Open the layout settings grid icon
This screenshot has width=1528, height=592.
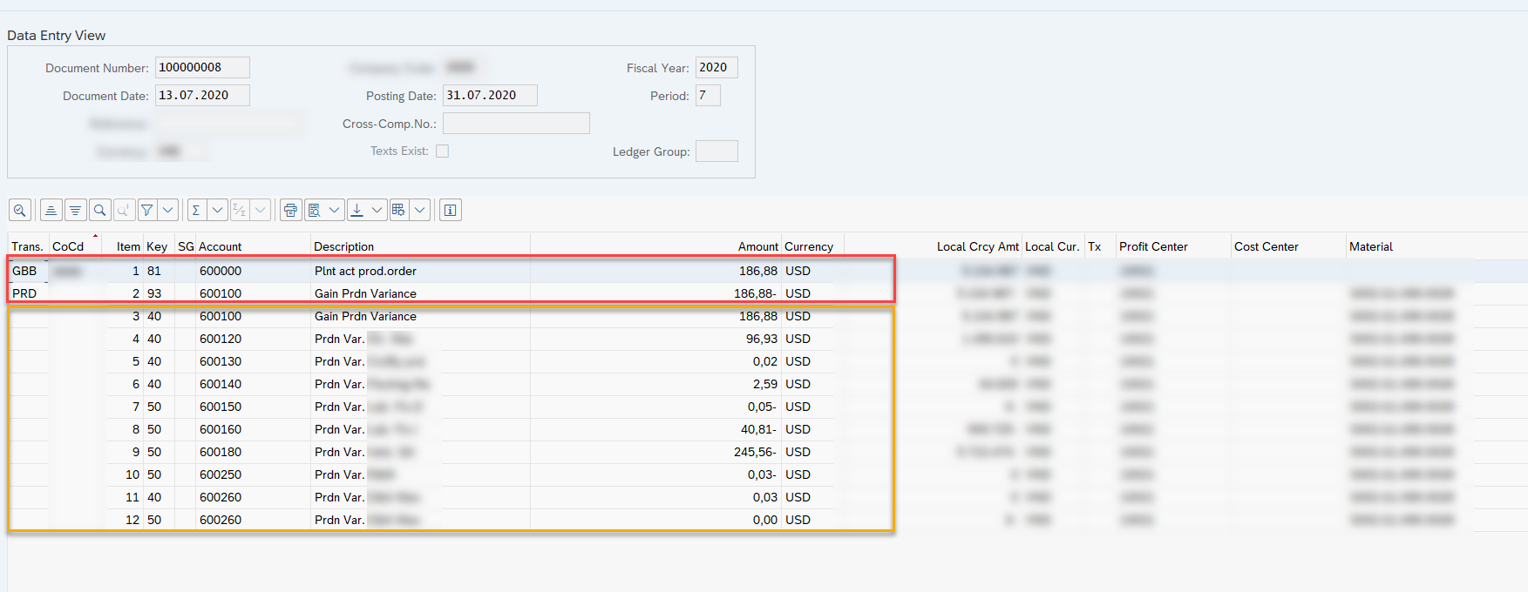coord(398,210)
